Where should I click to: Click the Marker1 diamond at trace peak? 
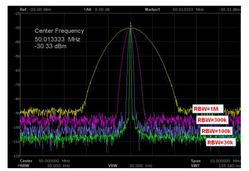(x=131, y=26)
